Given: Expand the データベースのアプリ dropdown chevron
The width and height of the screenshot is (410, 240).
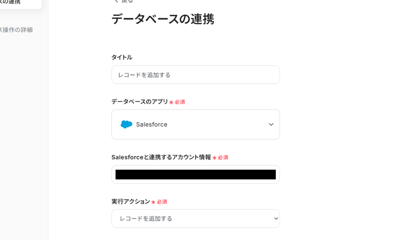Looking at the screenshot, I should tap(271, 125).
